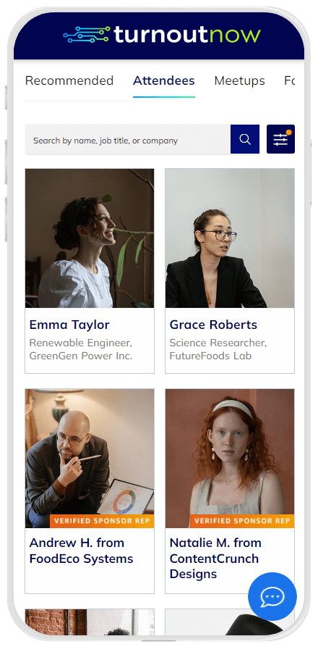Select the Attendees tab
The height and width of the screenshot is (652, 318).
(x=164, y=80)
